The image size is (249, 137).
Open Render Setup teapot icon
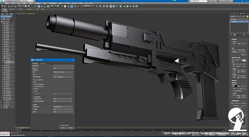(124, 6)
